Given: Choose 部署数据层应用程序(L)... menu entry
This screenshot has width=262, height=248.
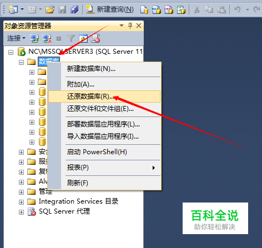Looking at the screenshot, I should point(104,124).
